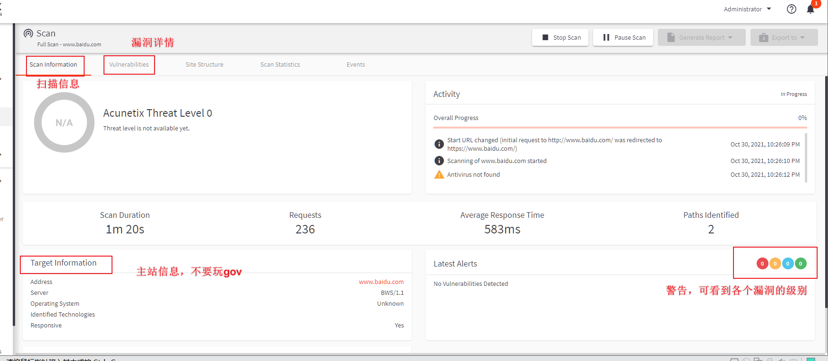The width and height of the screenshot is (828, 361).
Task: Open the Site Structure tab
Action: pos(205,65)
